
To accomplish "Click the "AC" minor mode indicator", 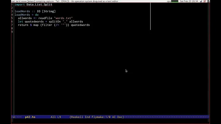I will [x=114, y=117].
